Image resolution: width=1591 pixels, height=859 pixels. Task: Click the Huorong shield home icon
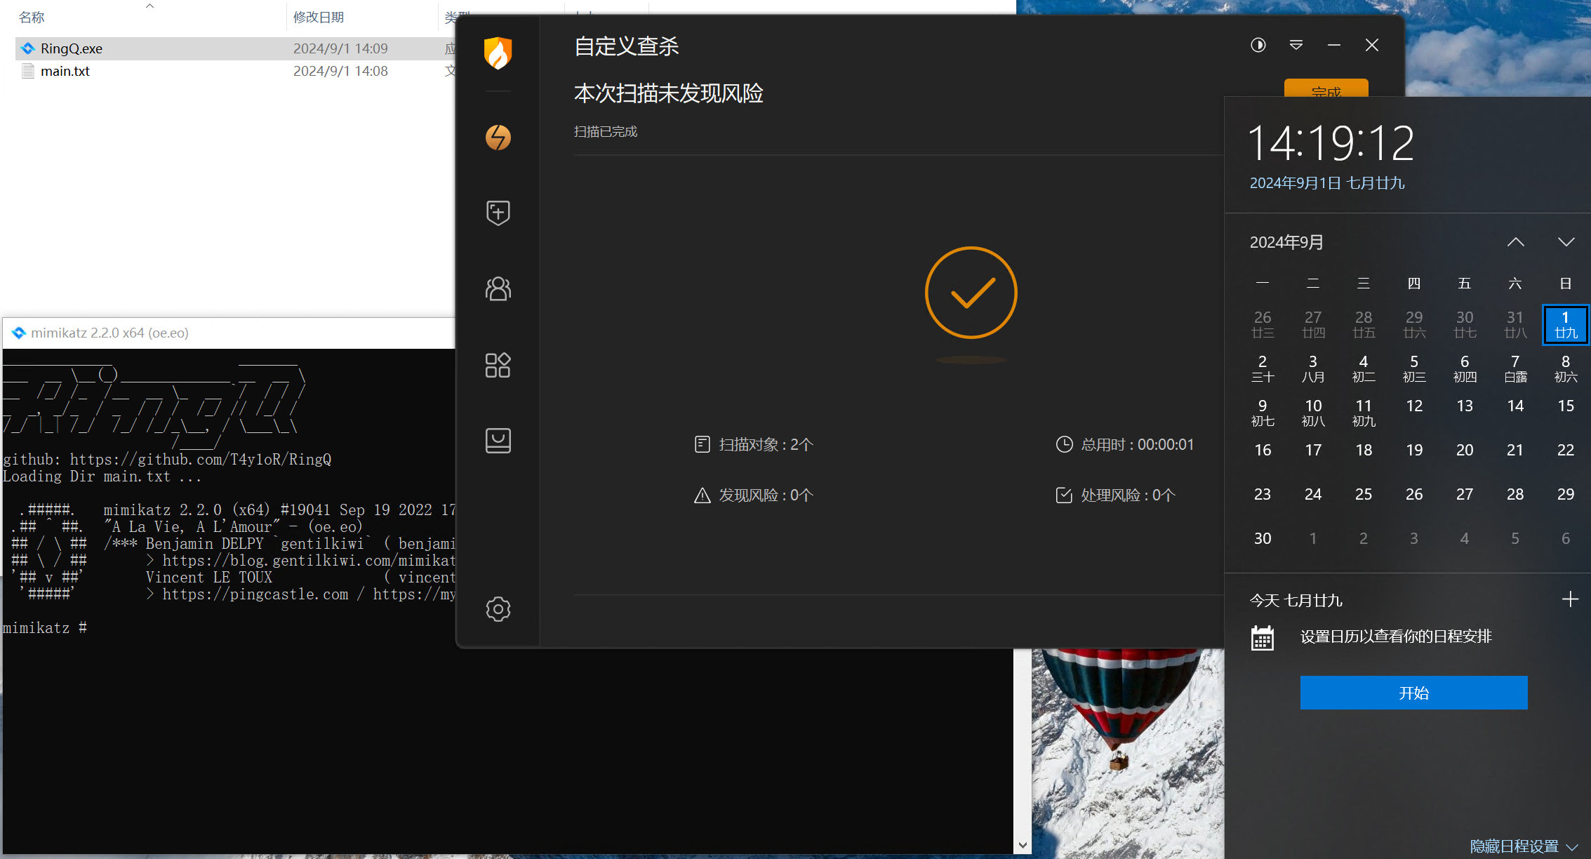498,53
